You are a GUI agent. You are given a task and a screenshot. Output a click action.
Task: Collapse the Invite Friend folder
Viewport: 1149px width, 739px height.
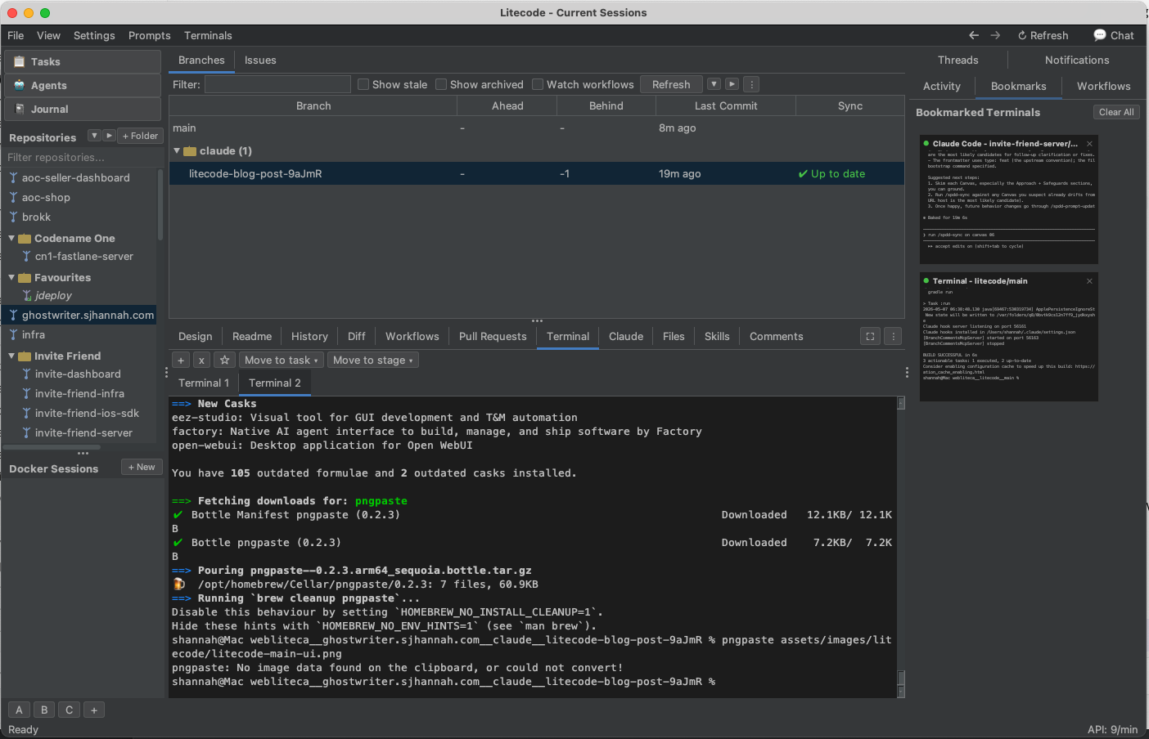pyautogui.click(x=11, y=356)
